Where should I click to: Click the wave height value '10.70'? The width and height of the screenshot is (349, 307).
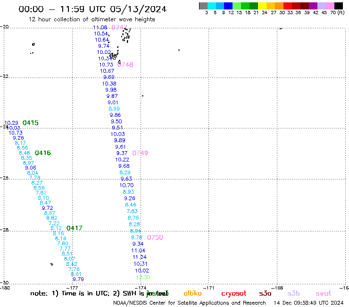pyautogui.click(x=126, y=185)
